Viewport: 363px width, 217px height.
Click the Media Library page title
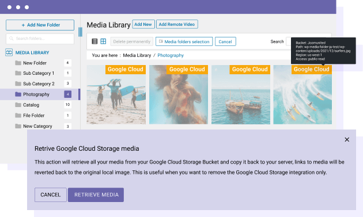[108, 25]
